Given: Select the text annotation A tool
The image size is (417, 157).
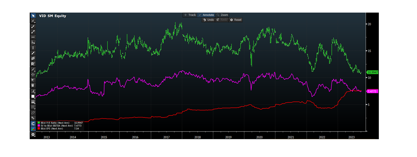Looking at the screenshot, I should point(33,91).
